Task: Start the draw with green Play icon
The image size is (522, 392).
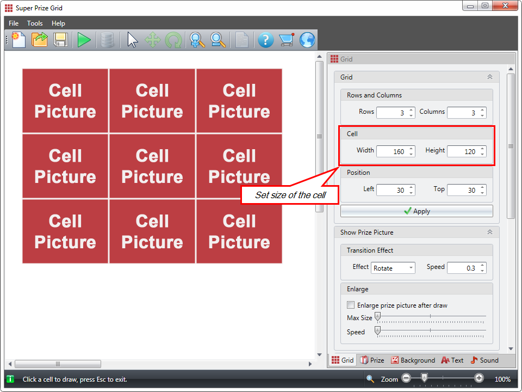Action: 84,40
